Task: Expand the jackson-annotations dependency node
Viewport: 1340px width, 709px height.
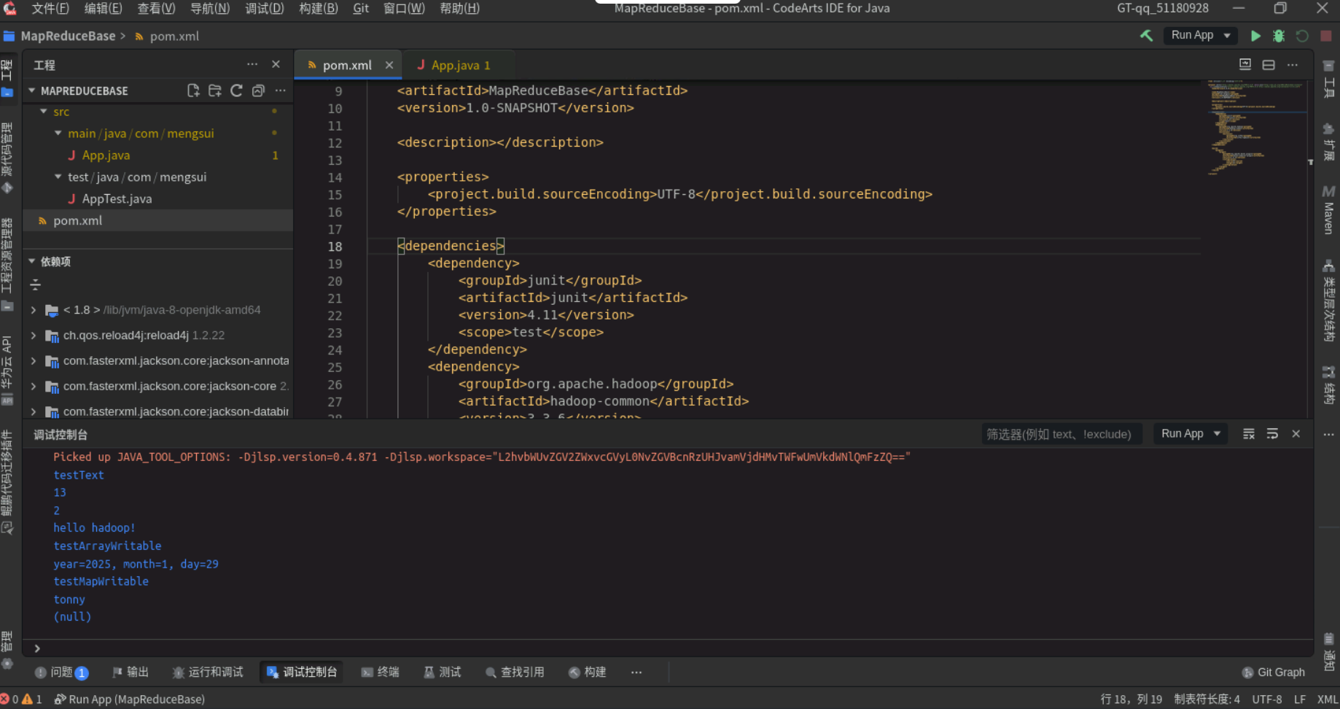Action: pos(34,361)
